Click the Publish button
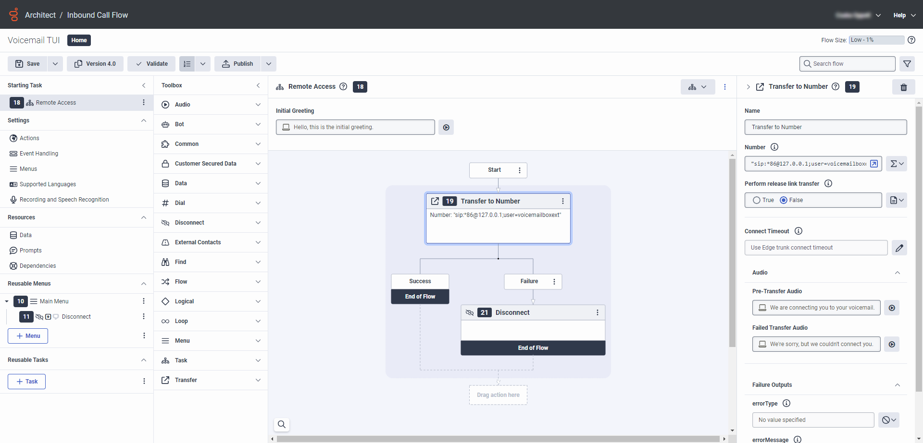 pyautogui.click(x=237, y=64)
